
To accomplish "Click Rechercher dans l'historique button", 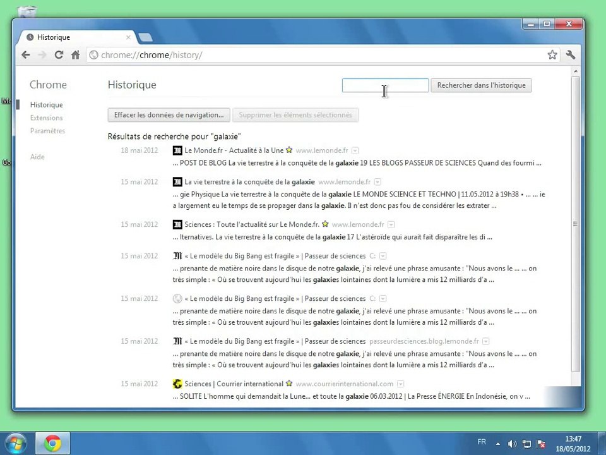I will coord(481,85).
